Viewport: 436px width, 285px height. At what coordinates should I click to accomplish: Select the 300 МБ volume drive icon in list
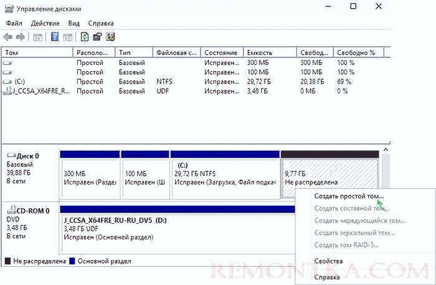[7, 63]
